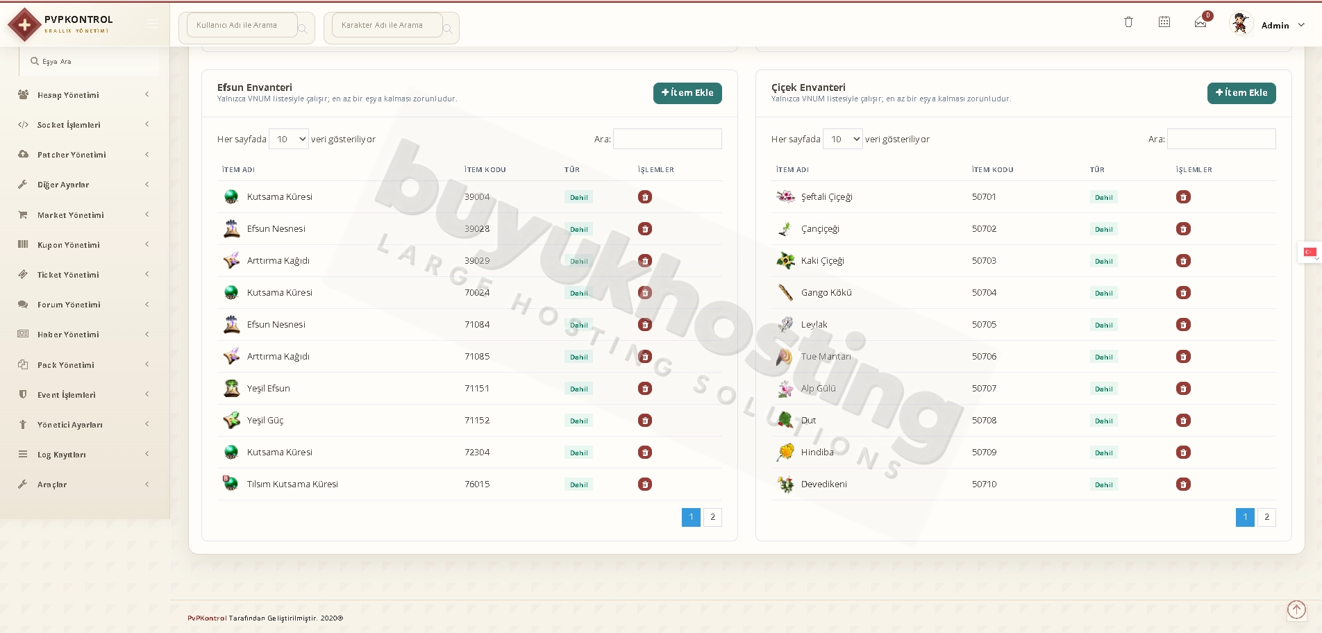Click the Log Kayıtları list icon
Viewport: 1322px width, 633px height.
click(x=23, y=455)
